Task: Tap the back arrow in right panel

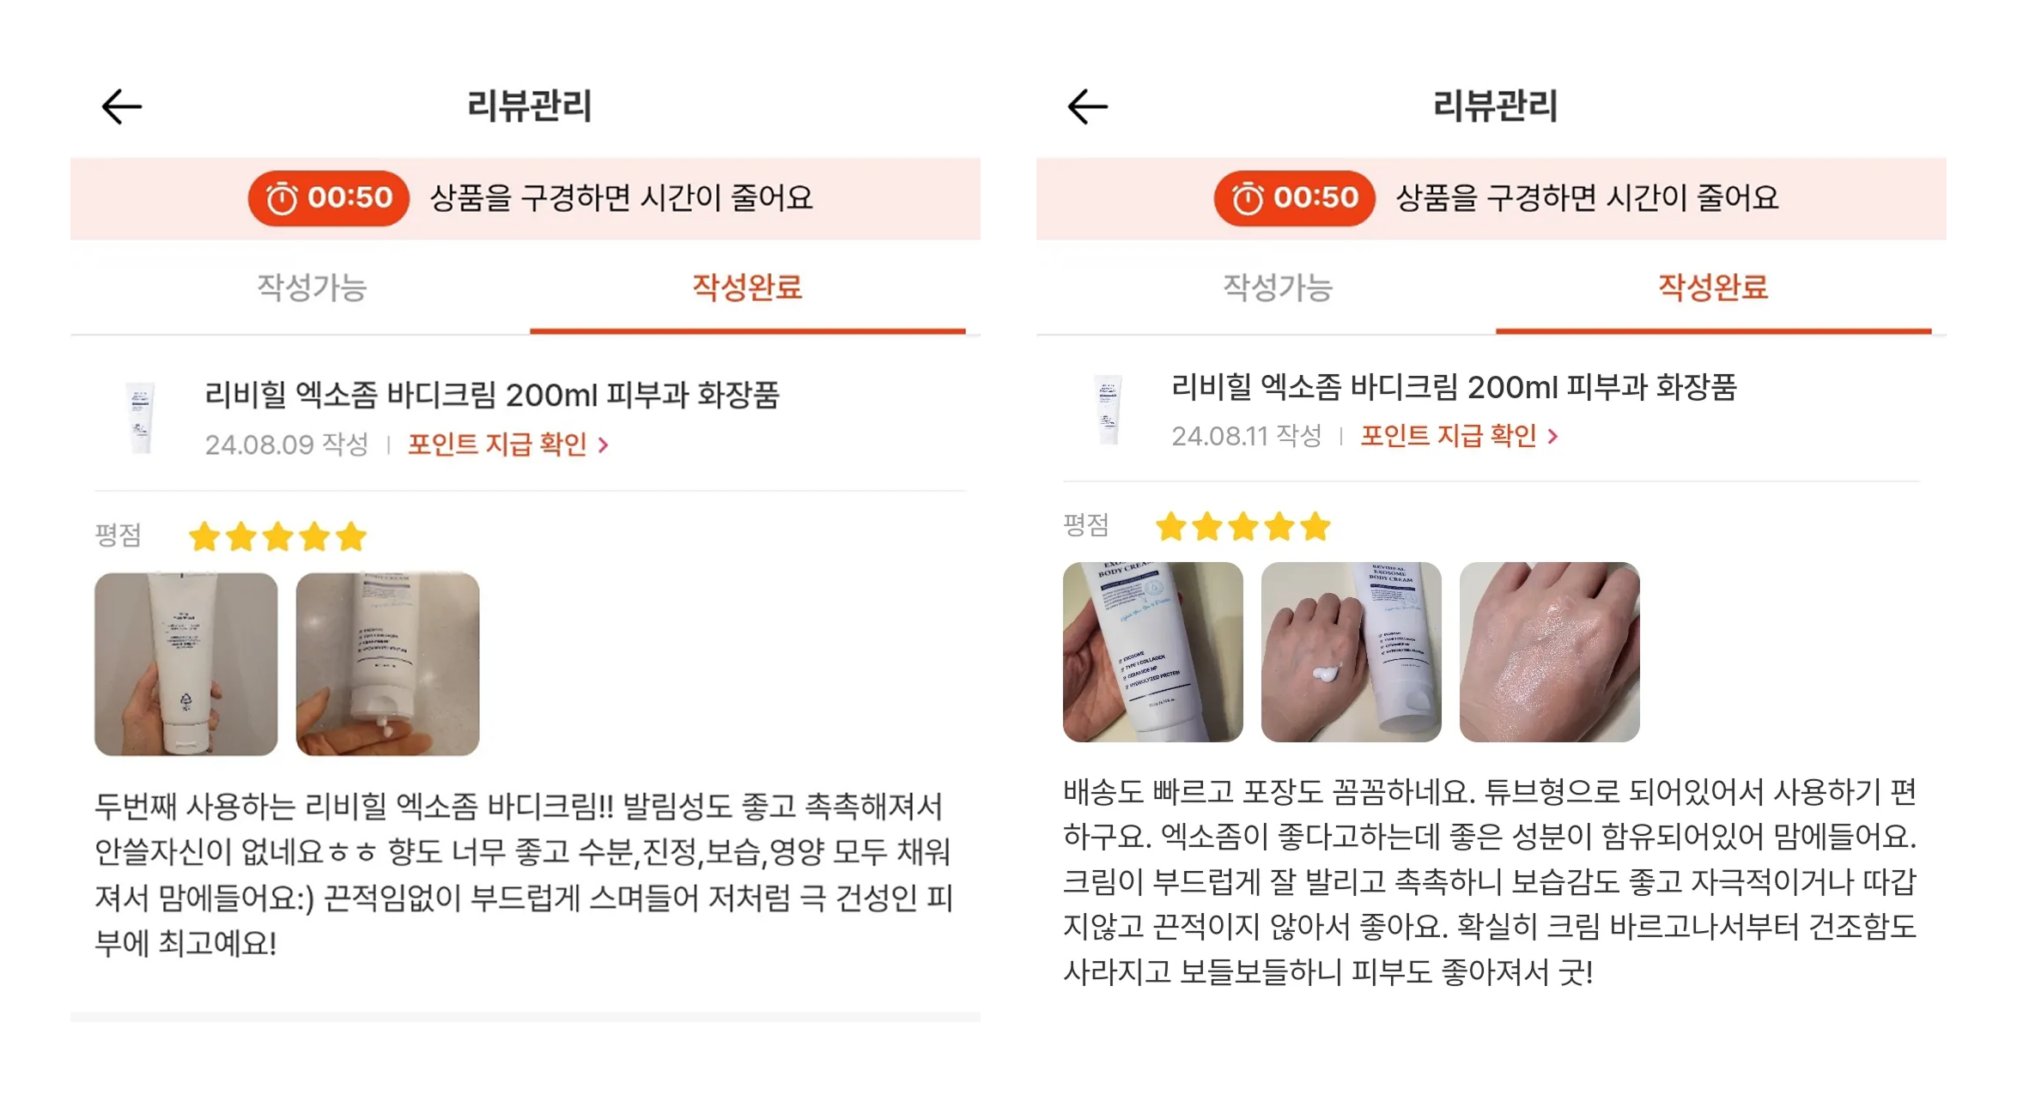Action: (x=1087, y=106)
